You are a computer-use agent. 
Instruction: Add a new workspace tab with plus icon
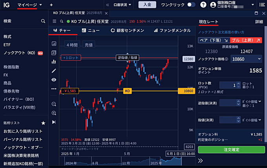click(51, 5)
